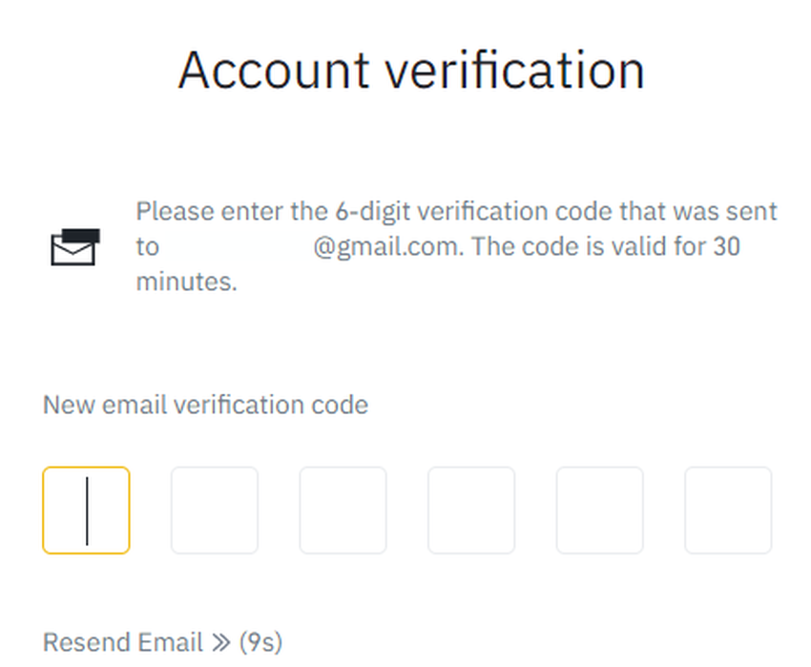
Task: Click the @gmail.com address text
Action: tap(387, 246)
